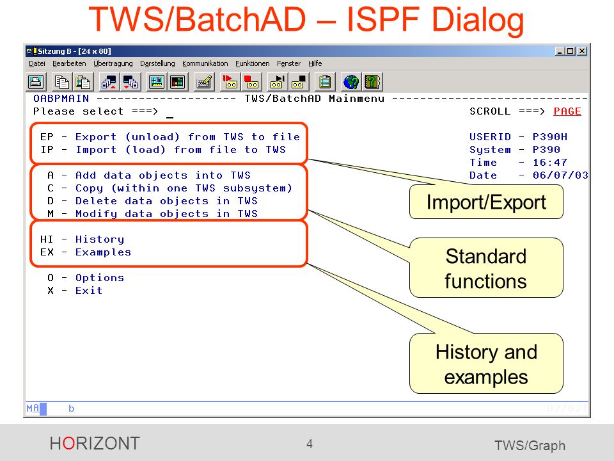The height and width of the screenshot is (461, 614).
Task: Click the receive file from host icon
Action: pos(130,82)
